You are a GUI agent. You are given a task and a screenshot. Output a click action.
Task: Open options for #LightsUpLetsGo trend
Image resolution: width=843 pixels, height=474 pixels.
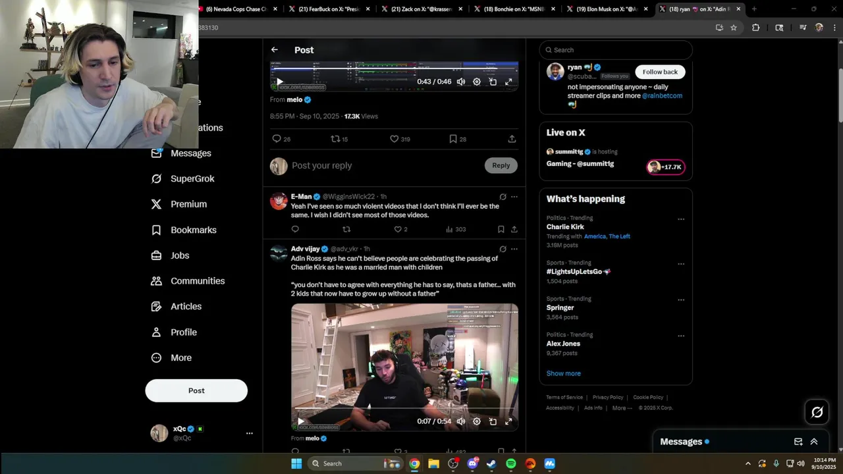point(681,264)
